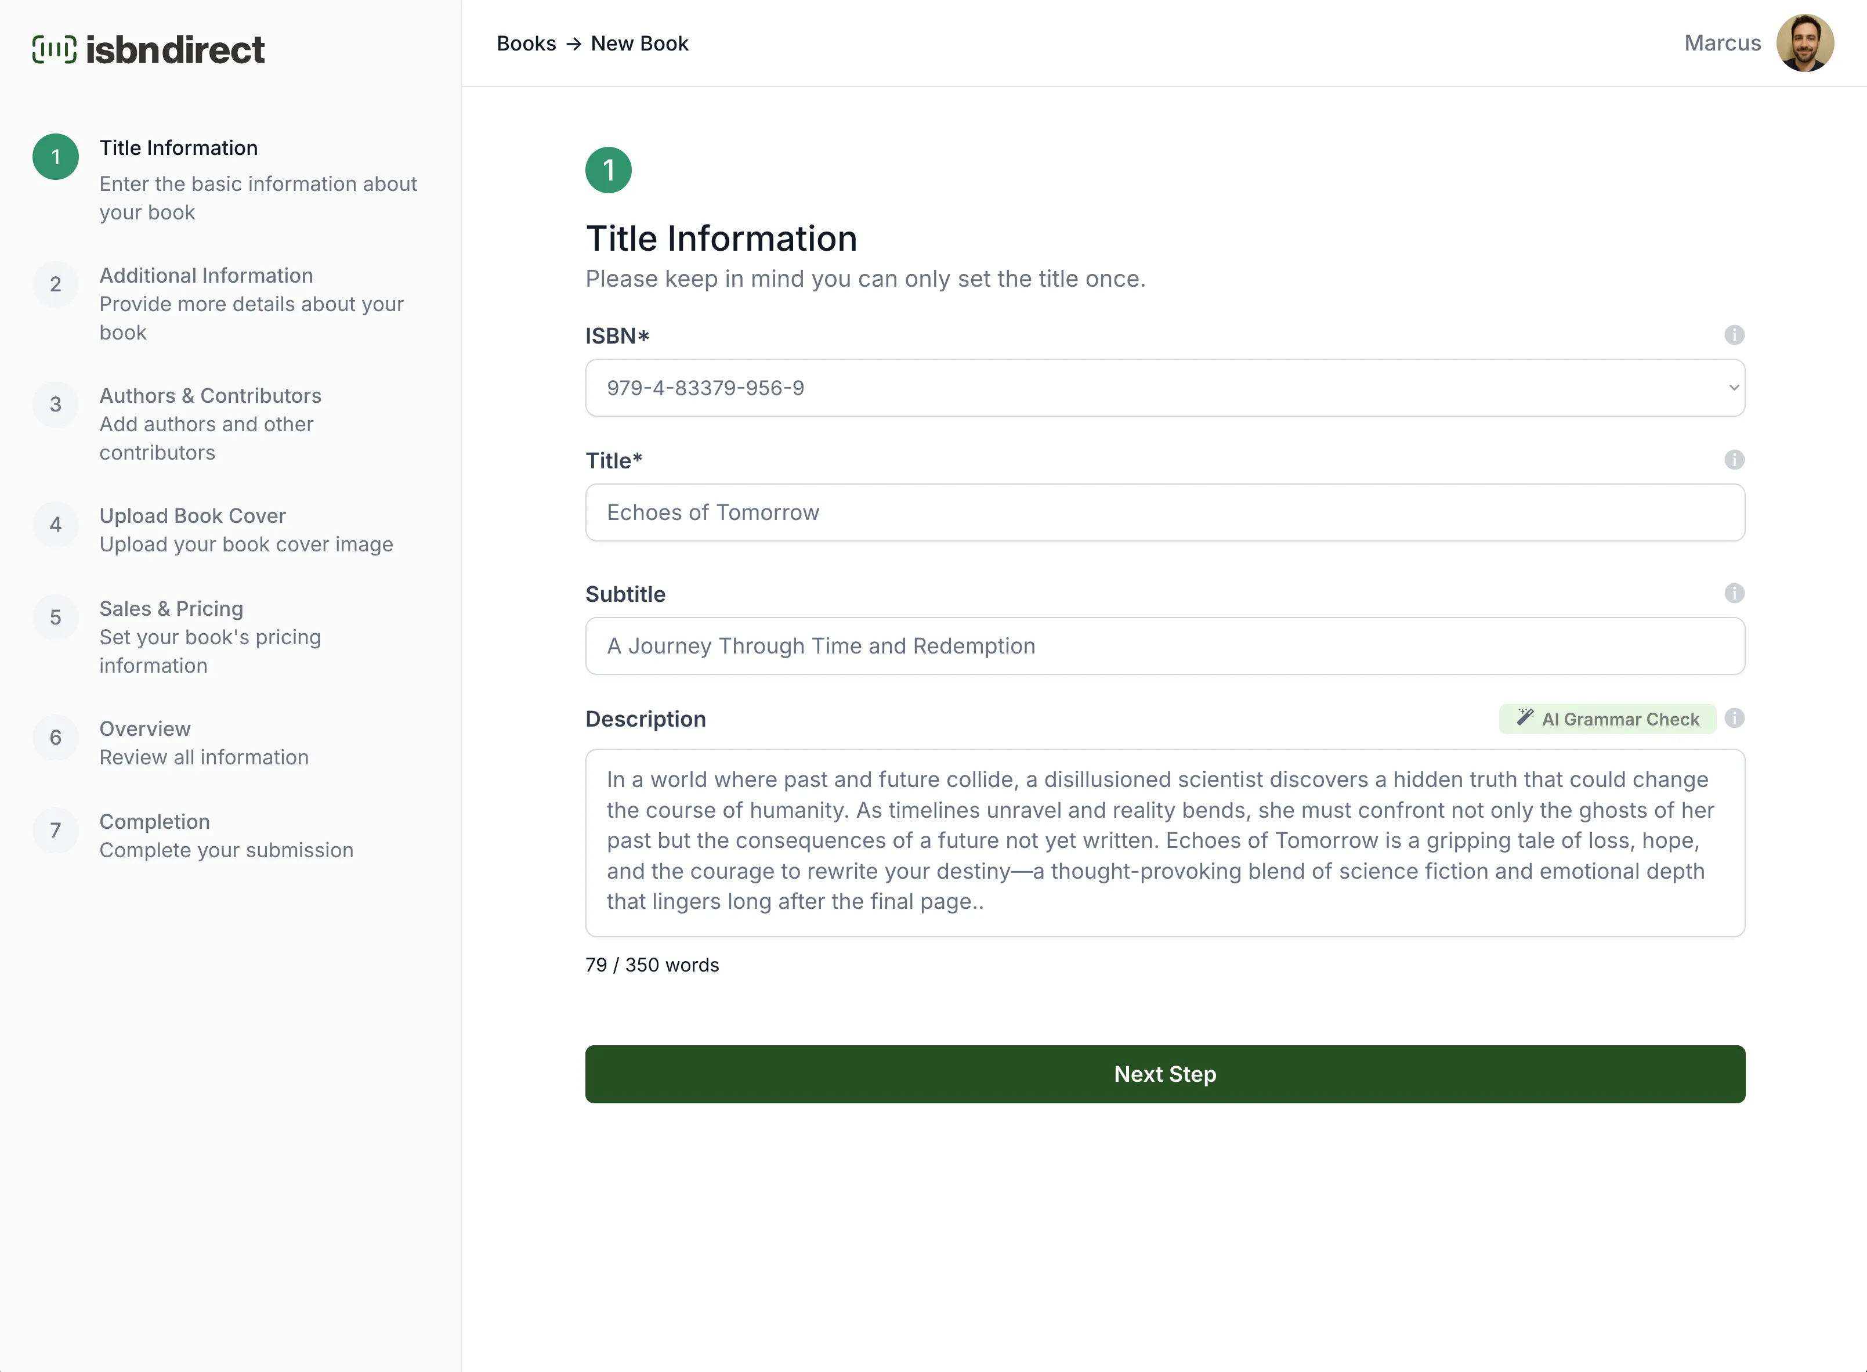
Task: Click the step 4 circle in sidebar
Action: click(x=56, y=525)
